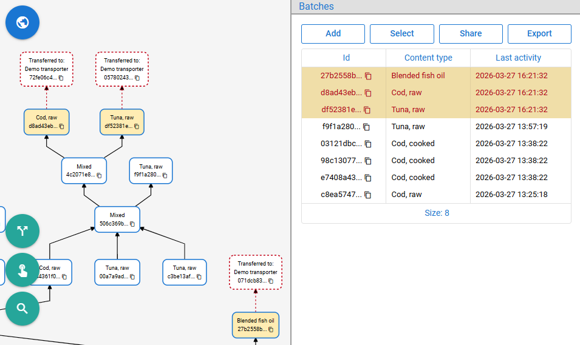The width and height of the screenshot is (580, 345).
Task: Select Tuna, raw 00a7a9ad graph node
Action: 117,272
